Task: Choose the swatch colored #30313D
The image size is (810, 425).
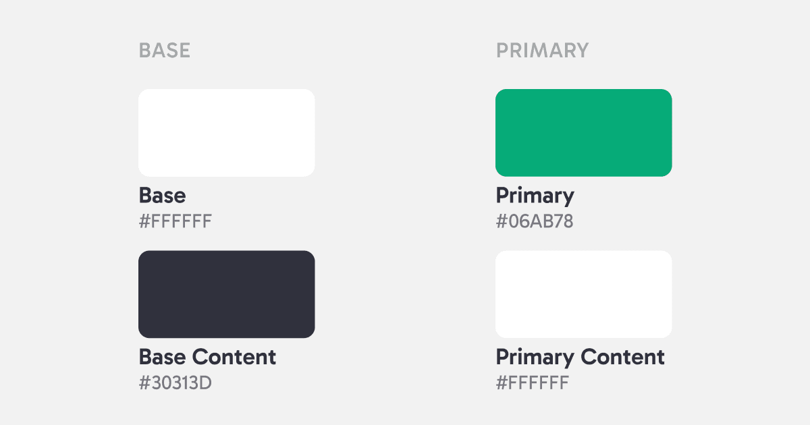Action: pos(226,294)
